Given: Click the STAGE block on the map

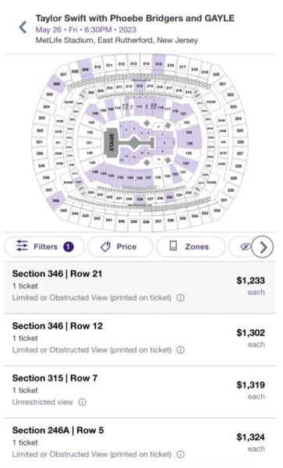Looking at the screenshot, I should tap(111, 142).
